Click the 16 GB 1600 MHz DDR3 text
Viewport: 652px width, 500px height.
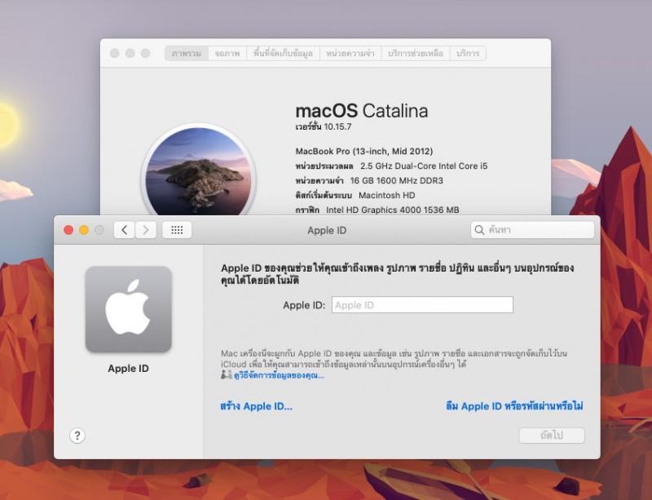point(397,180)
